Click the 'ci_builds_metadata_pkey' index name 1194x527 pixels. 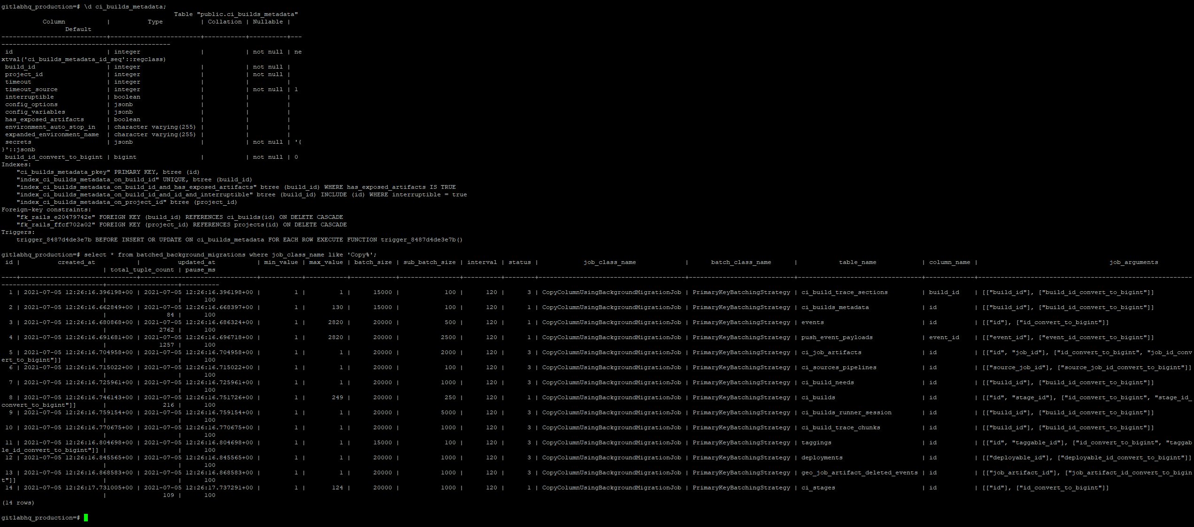[63, 172]
